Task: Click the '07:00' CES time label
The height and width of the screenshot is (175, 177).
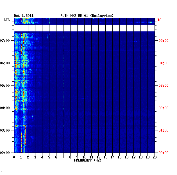Action: (5, 41)
